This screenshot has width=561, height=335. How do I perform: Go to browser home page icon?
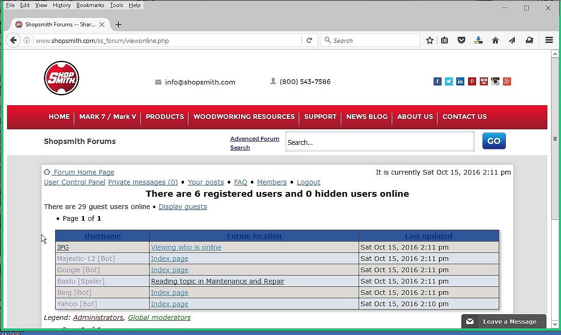click(495, 41)
